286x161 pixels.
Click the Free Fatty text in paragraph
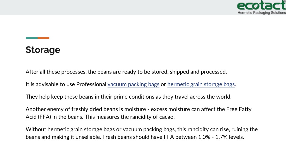(x=239, y=109)
